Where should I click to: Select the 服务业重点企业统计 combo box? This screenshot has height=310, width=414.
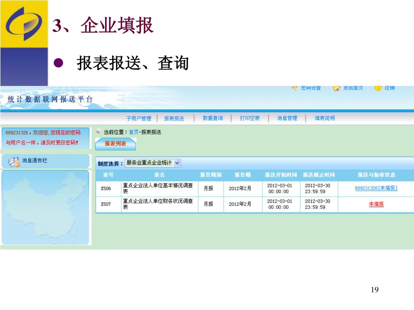[149, 163]
